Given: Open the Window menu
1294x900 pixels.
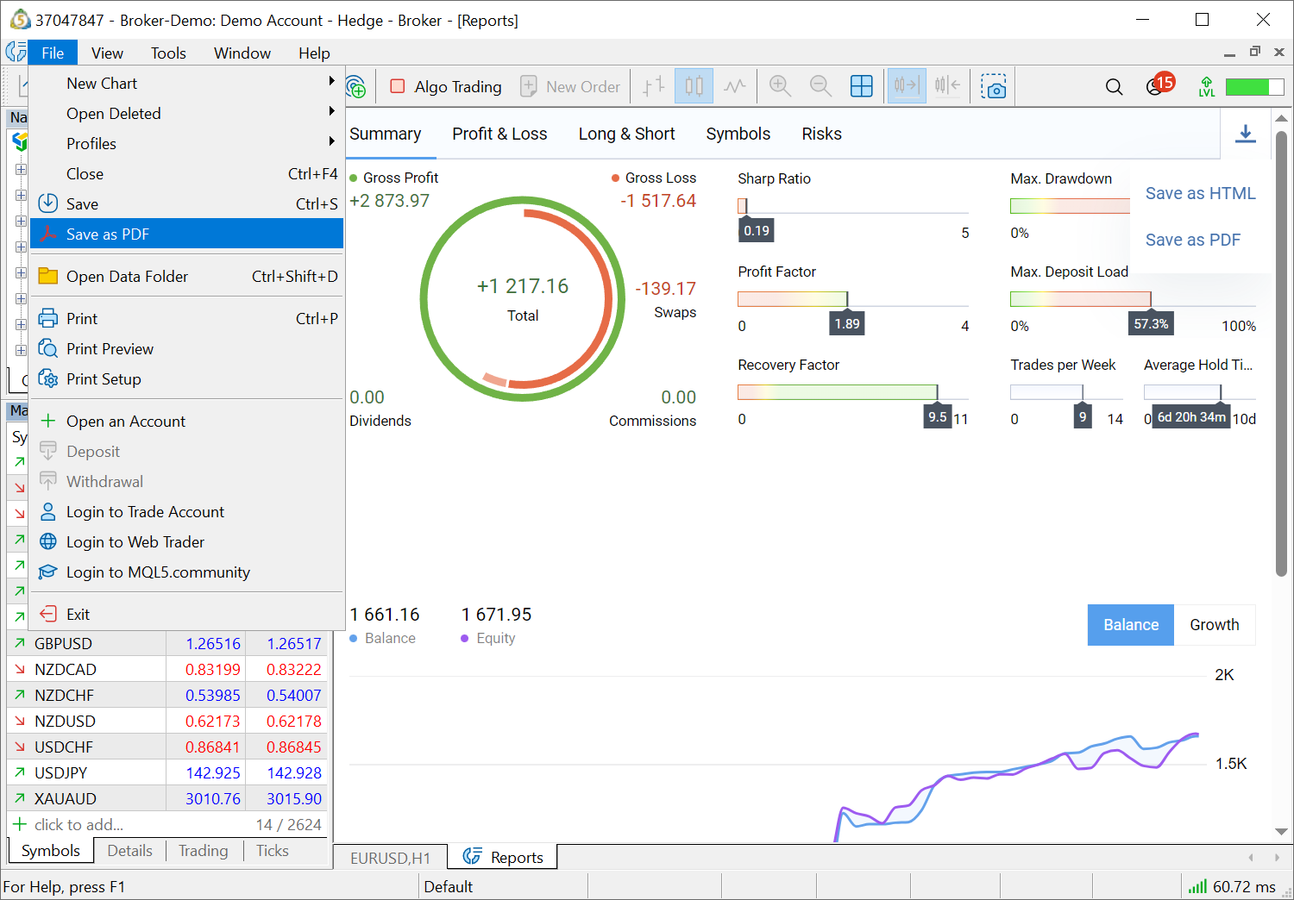Looking at the screenshot, I should pyautogui.click(x=242, y=53).
